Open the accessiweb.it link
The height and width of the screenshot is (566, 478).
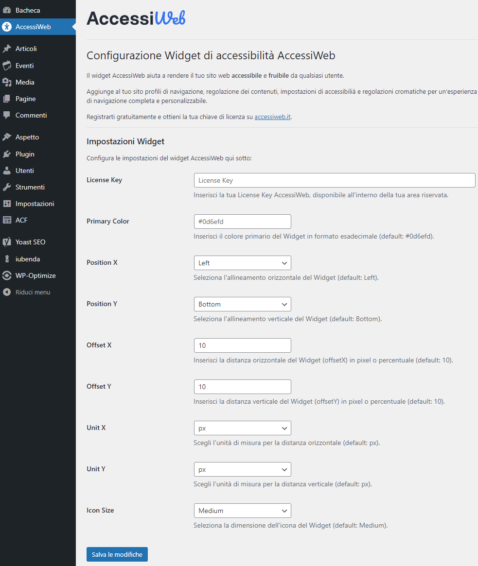272,117
